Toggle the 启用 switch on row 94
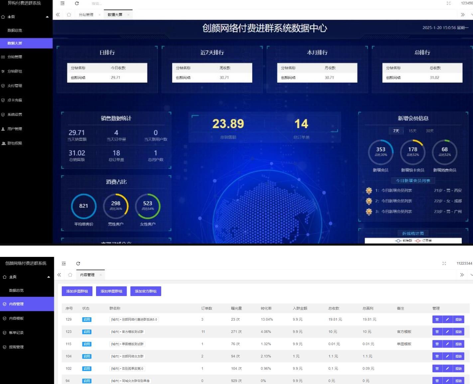 coord(87,381)
